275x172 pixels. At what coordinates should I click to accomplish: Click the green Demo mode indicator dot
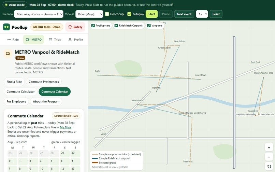click(6, 5)
